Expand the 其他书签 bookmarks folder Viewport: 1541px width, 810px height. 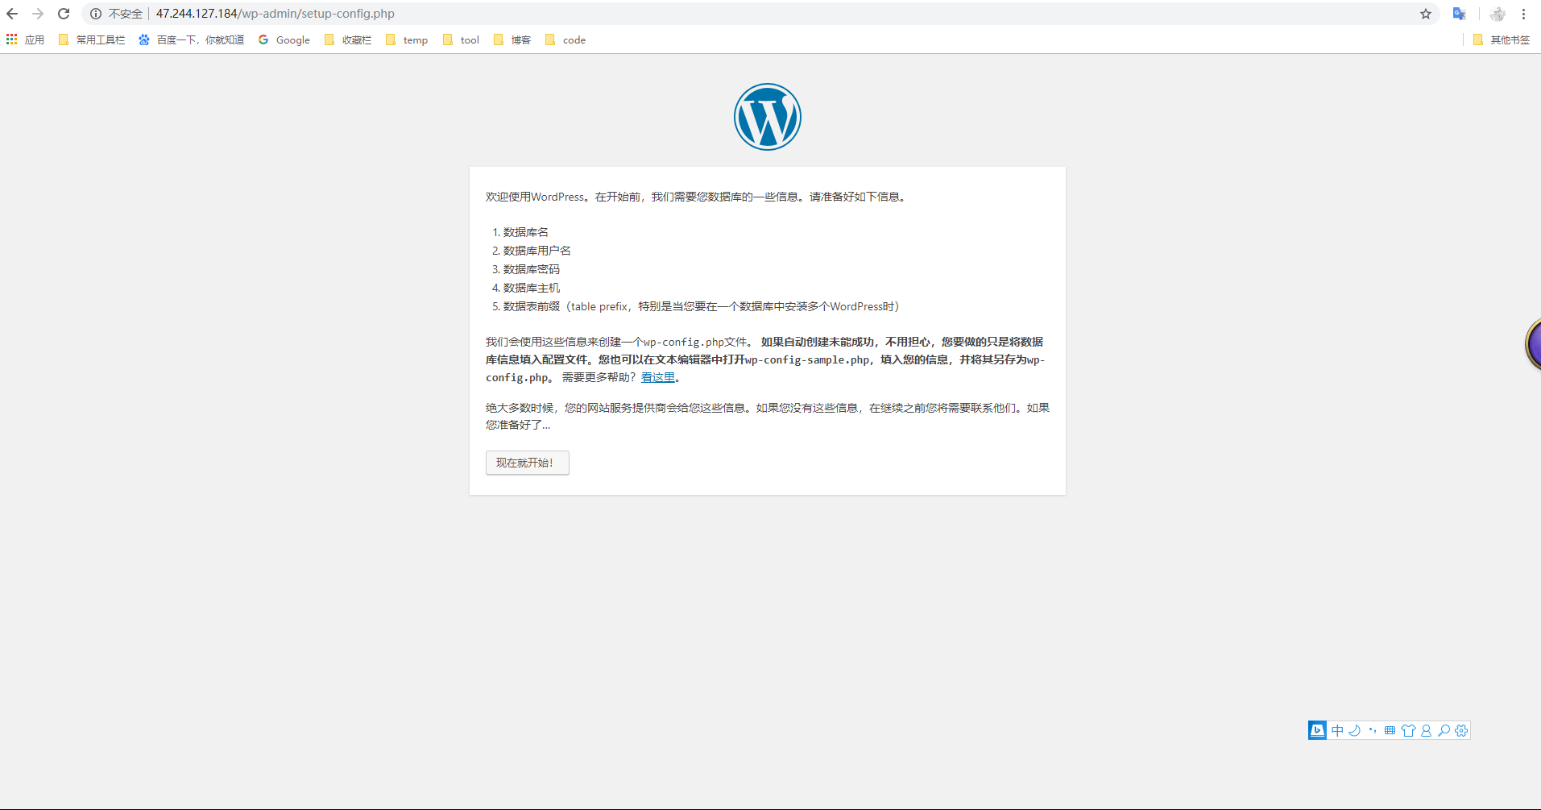[1502, 39]
